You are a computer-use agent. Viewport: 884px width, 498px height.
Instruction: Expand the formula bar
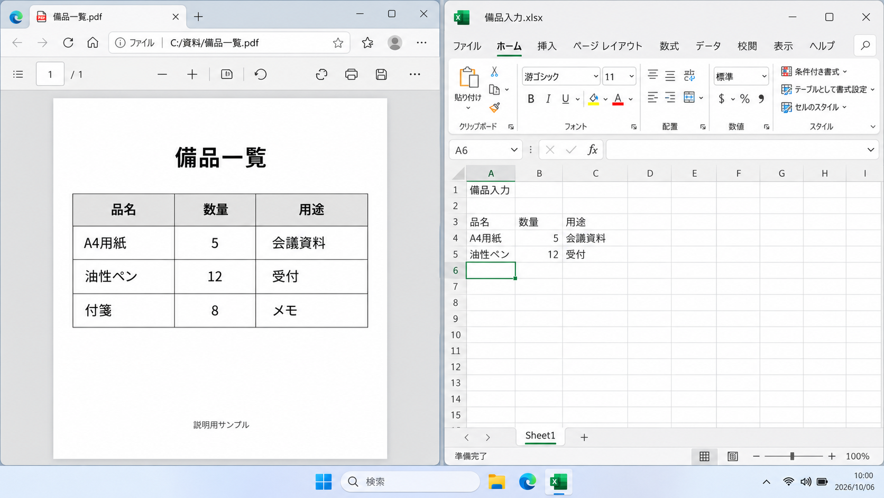click(x=870, y=150)
